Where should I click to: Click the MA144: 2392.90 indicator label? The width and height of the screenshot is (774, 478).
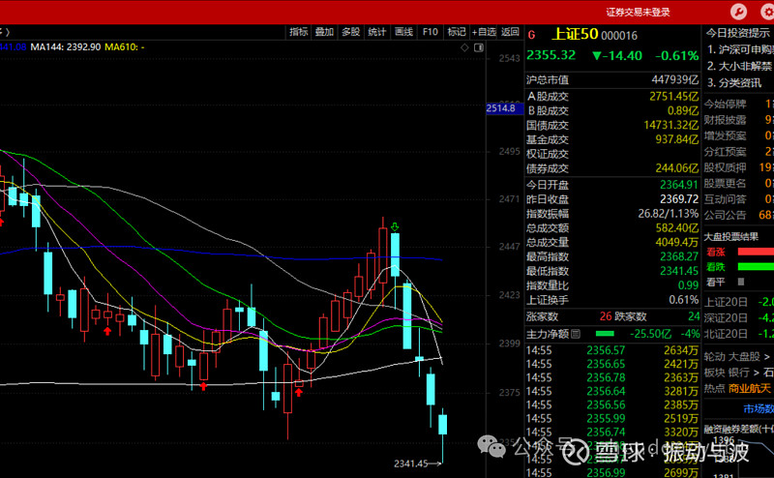click(x=66, y=46)
